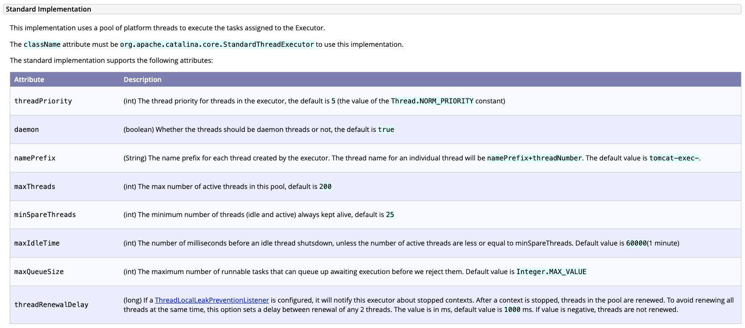Click the default value 200 for maxThreads
Image resolution: width=745 pixels, height=328 pixels.
(325, 187)
